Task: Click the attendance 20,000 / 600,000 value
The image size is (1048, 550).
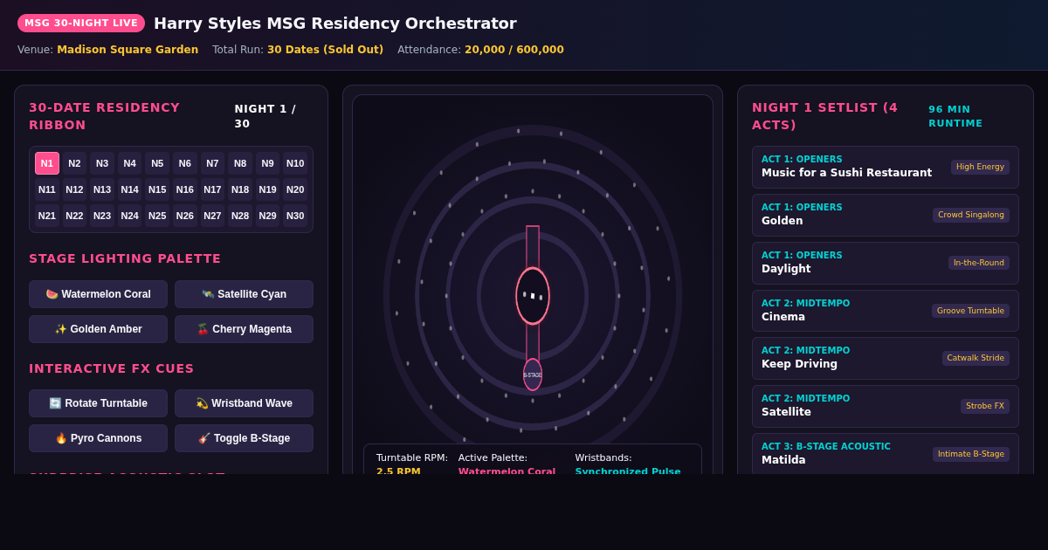Action: (514, 50)
